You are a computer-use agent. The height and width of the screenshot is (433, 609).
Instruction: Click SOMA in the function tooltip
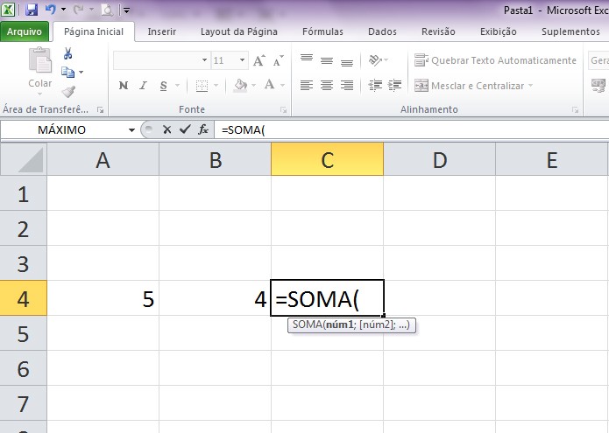308,325
